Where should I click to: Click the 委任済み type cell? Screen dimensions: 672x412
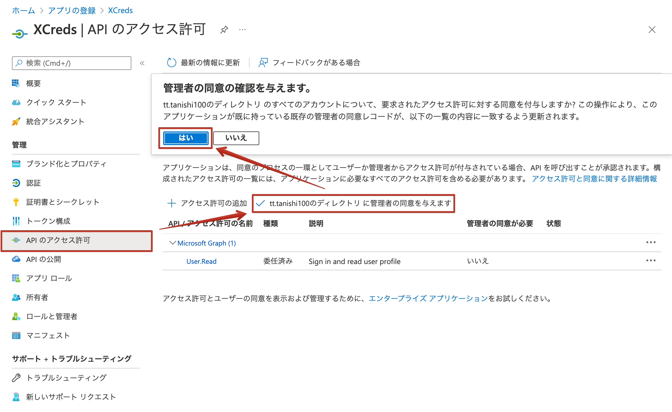point(278,261)
